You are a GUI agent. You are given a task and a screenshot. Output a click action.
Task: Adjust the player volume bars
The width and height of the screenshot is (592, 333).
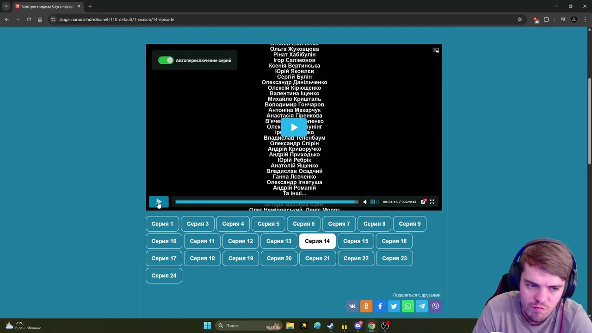[375, 202]
